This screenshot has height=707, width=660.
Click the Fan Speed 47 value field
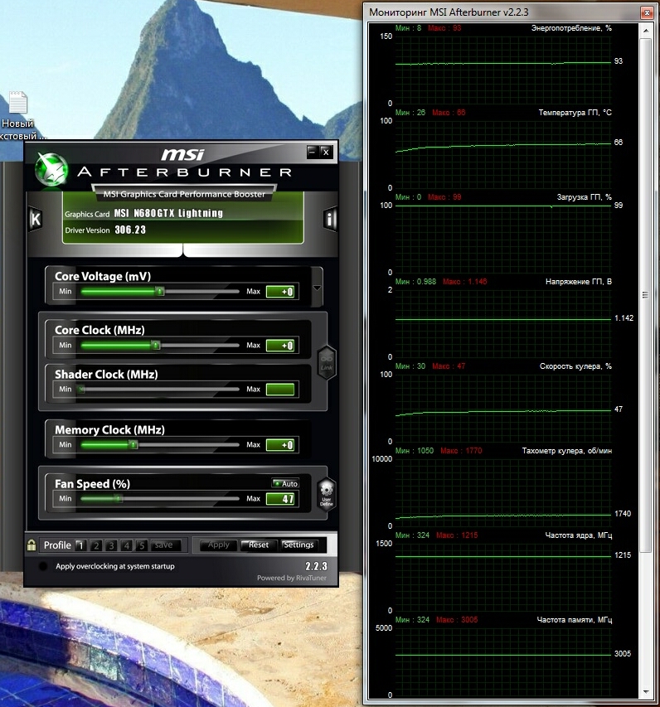coord(280,499)
